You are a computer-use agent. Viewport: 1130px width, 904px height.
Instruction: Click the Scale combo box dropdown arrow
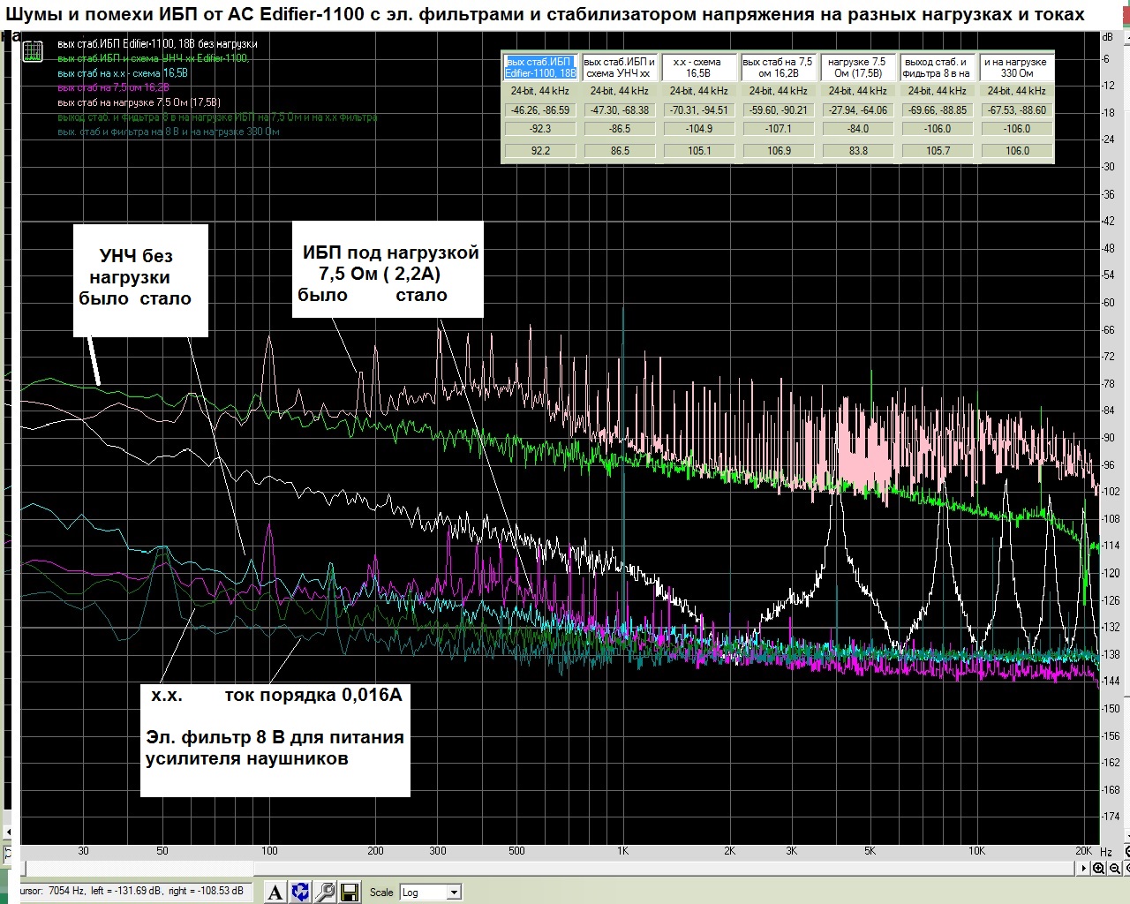(x=454, y=893)
